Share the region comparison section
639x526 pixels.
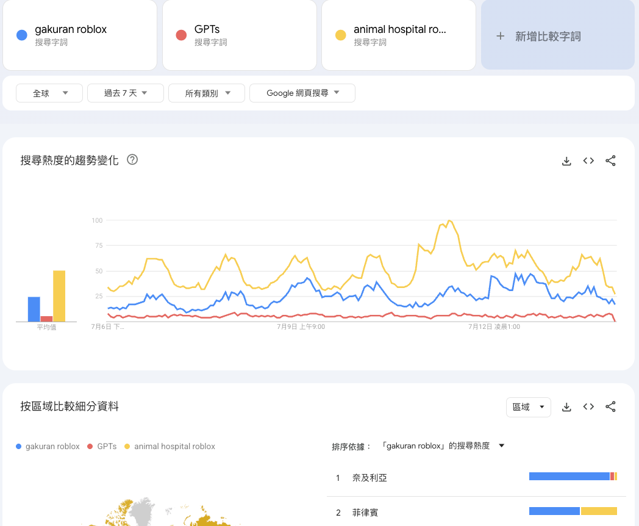point(610,406)
